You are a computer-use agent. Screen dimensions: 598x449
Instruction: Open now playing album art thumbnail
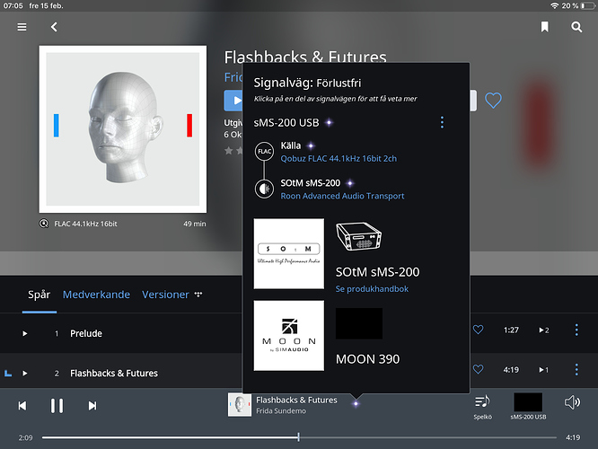click(240, 405)
